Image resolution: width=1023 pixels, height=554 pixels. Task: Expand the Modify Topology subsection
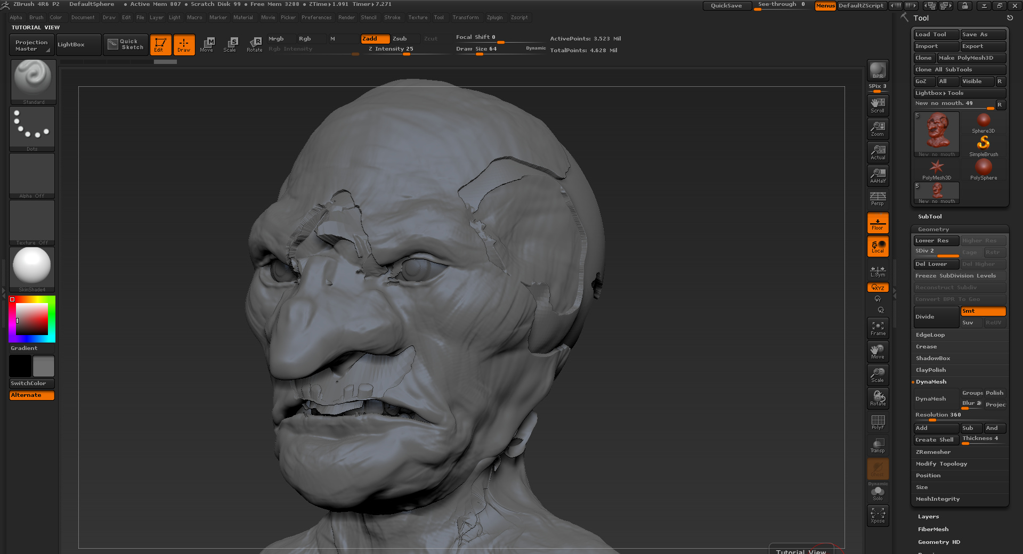(941, 464)
